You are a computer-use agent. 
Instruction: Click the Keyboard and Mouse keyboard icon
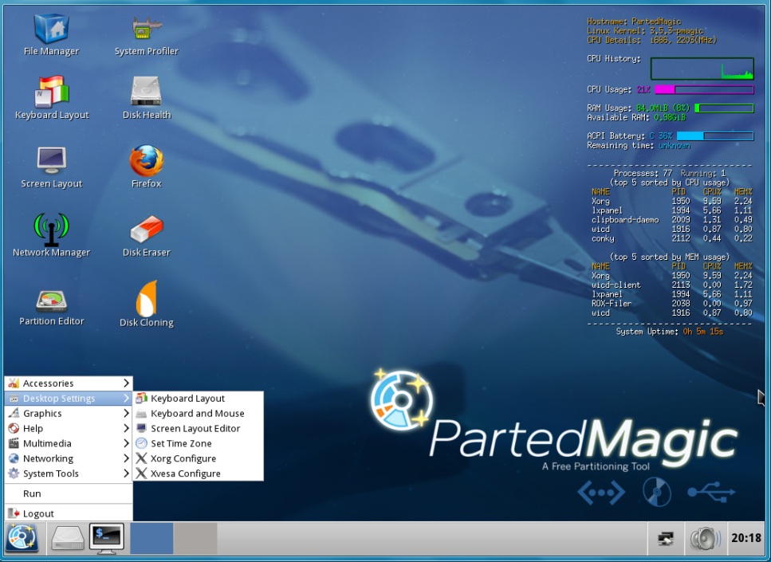coord(141,414)
